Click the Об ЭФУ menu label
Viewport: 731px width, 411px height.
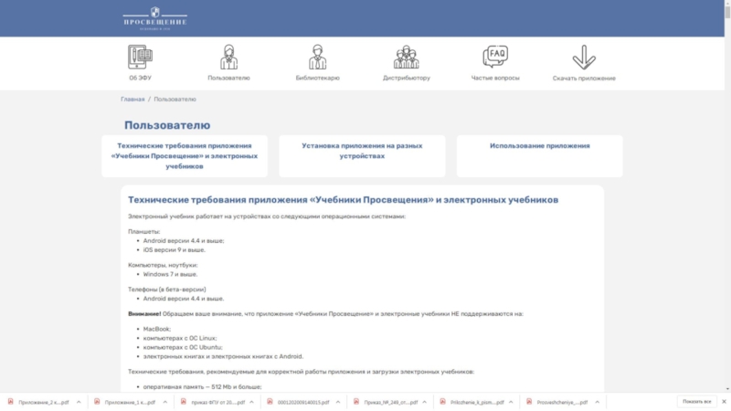141,78
